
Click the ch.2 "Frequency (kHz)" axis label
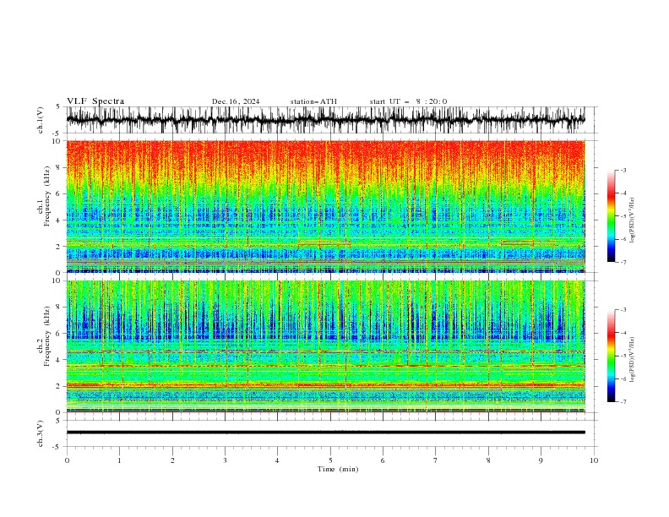click(x=46, y=335)
